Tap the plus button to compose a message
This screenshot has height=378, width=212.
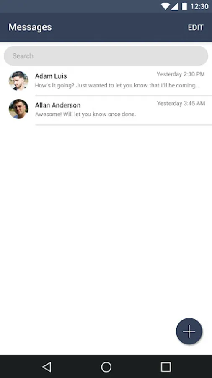(189, 331)
